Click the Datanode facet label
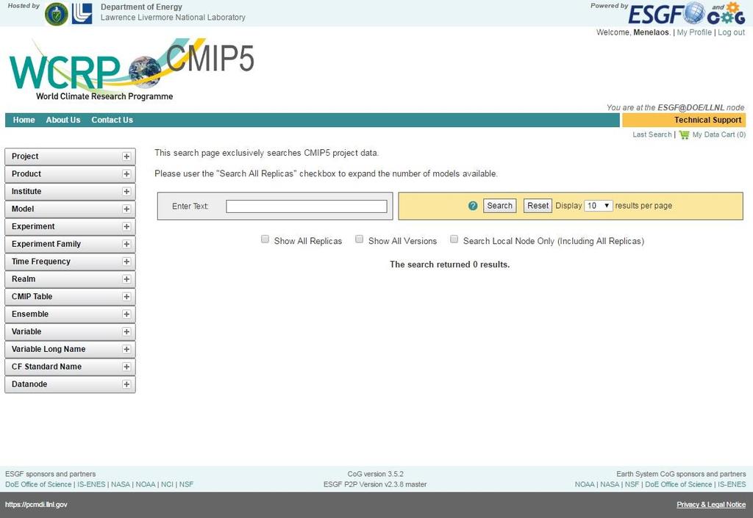The width and height of the screenshot is (753, 518). [x=29, y=384]
